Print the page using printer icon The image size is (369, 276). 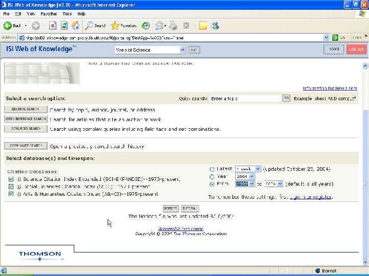[x=173, y=26]
